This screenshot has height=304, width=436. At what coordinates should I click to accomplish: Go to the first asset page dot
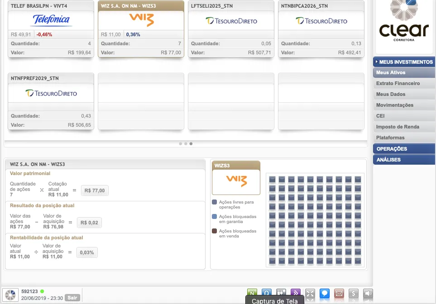(x=180, y=144)
